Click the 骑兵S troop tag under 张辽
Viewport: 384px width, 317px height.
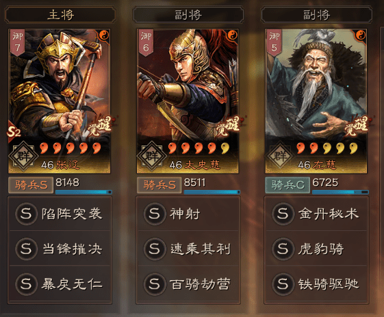(x=31, y=185)
